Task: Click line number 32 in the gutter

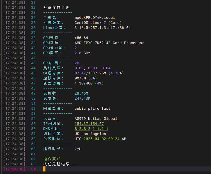Action: (33, 8)
